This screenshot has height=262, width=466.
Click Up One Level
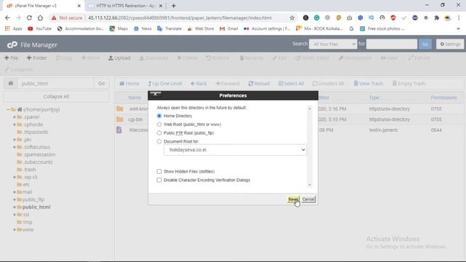tap(165, 84)
